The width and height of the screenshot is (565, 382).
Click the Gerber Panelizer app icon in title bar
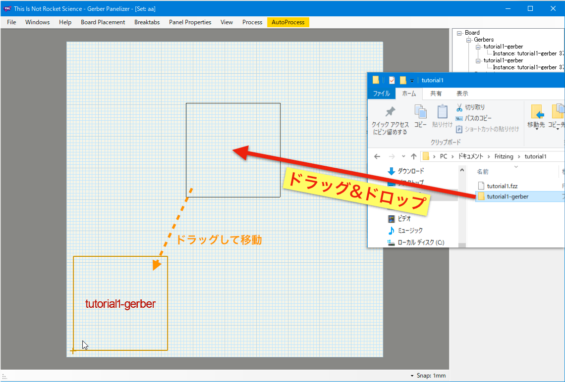(x=7, y=8)
